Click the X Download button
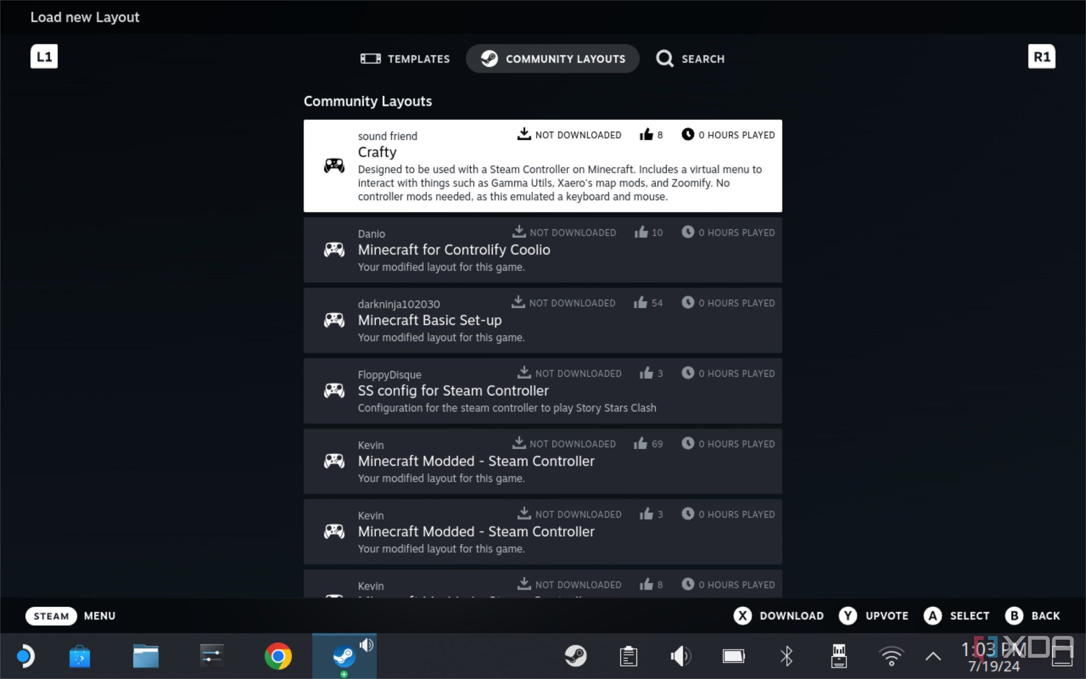 tap(778, 616)
